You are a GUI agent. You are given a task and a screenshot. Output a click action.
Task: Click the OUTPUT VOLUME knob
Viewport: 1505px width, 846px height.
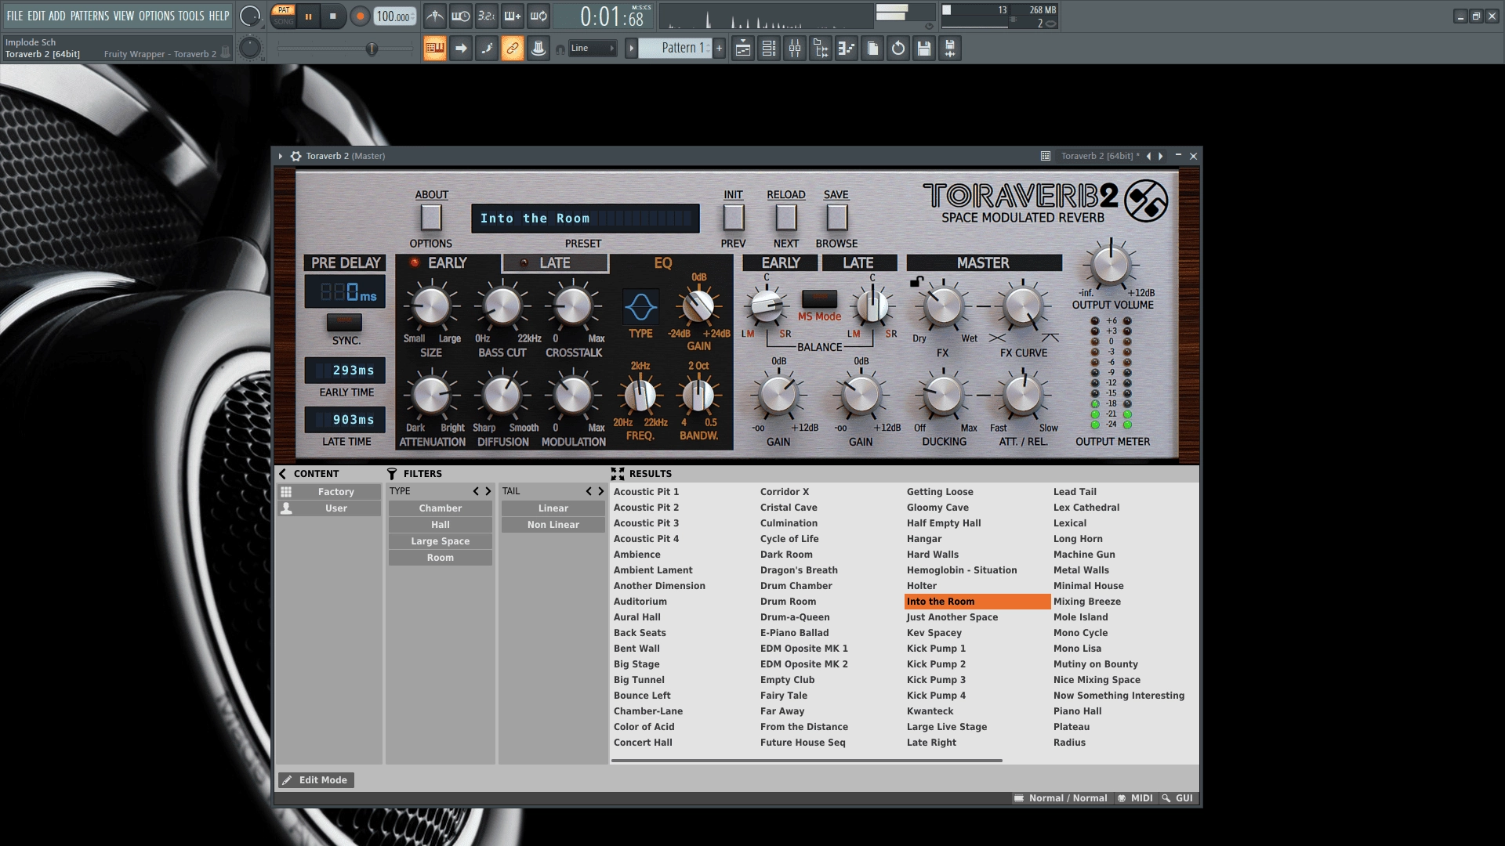(1111, 265)
